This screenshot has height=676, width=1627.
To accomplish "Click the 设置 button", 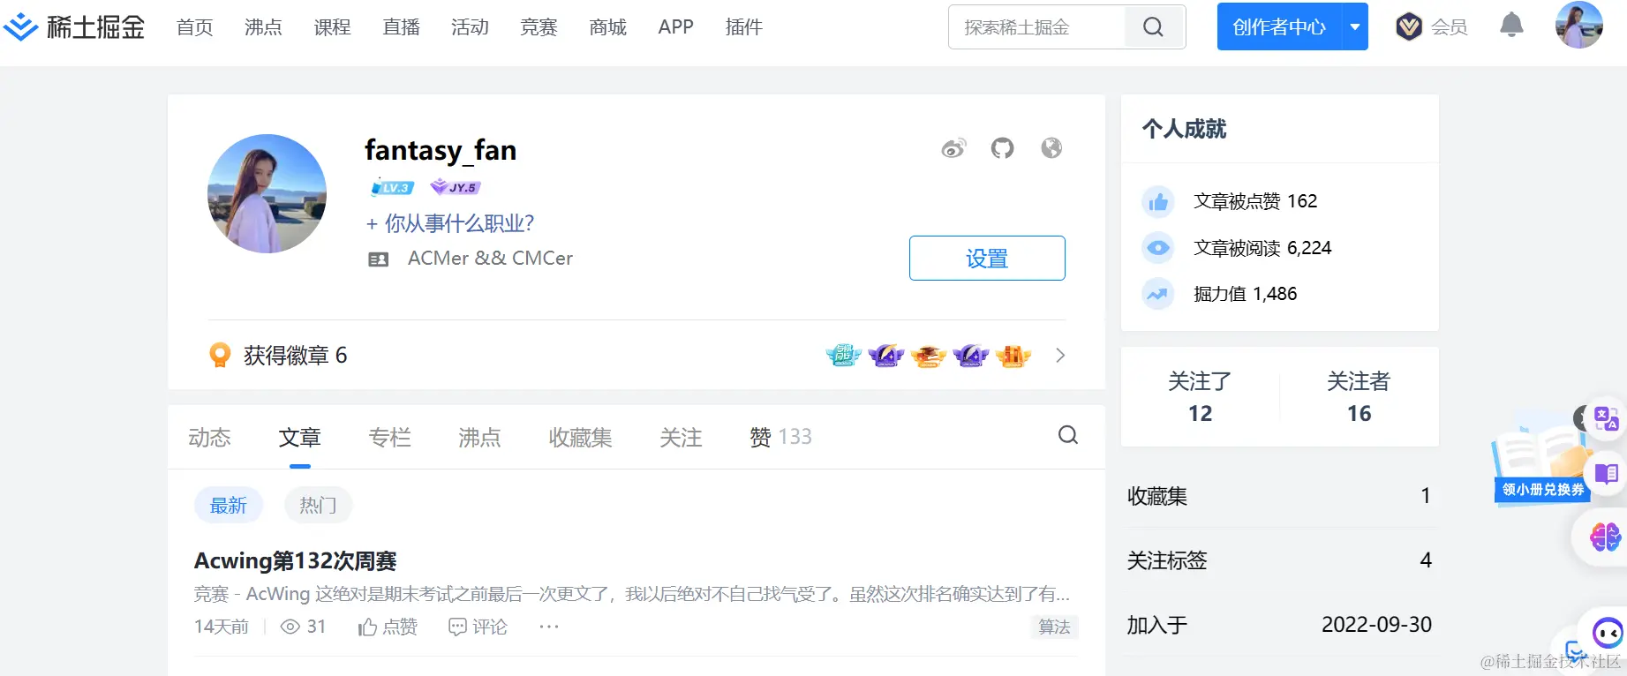I will (987, 258).
